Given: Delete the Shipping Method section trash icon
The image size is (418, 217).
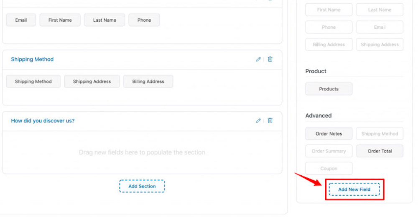Looking at the screenshot, I should click(x=270, y=59).
